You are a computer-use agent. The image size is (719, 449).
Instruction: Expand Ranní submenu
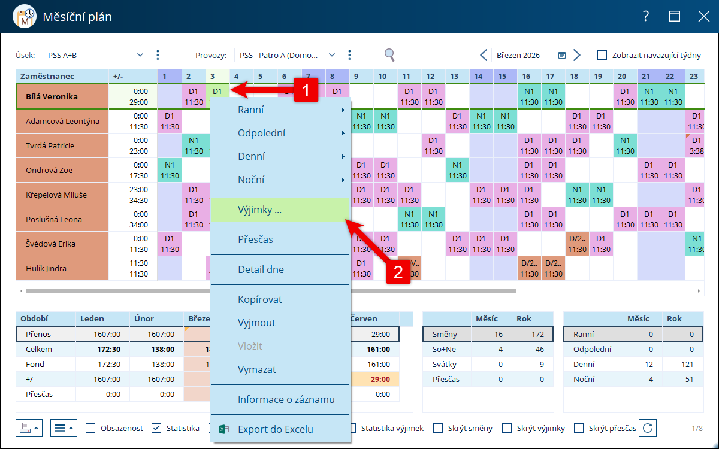(x=280, y=110)
